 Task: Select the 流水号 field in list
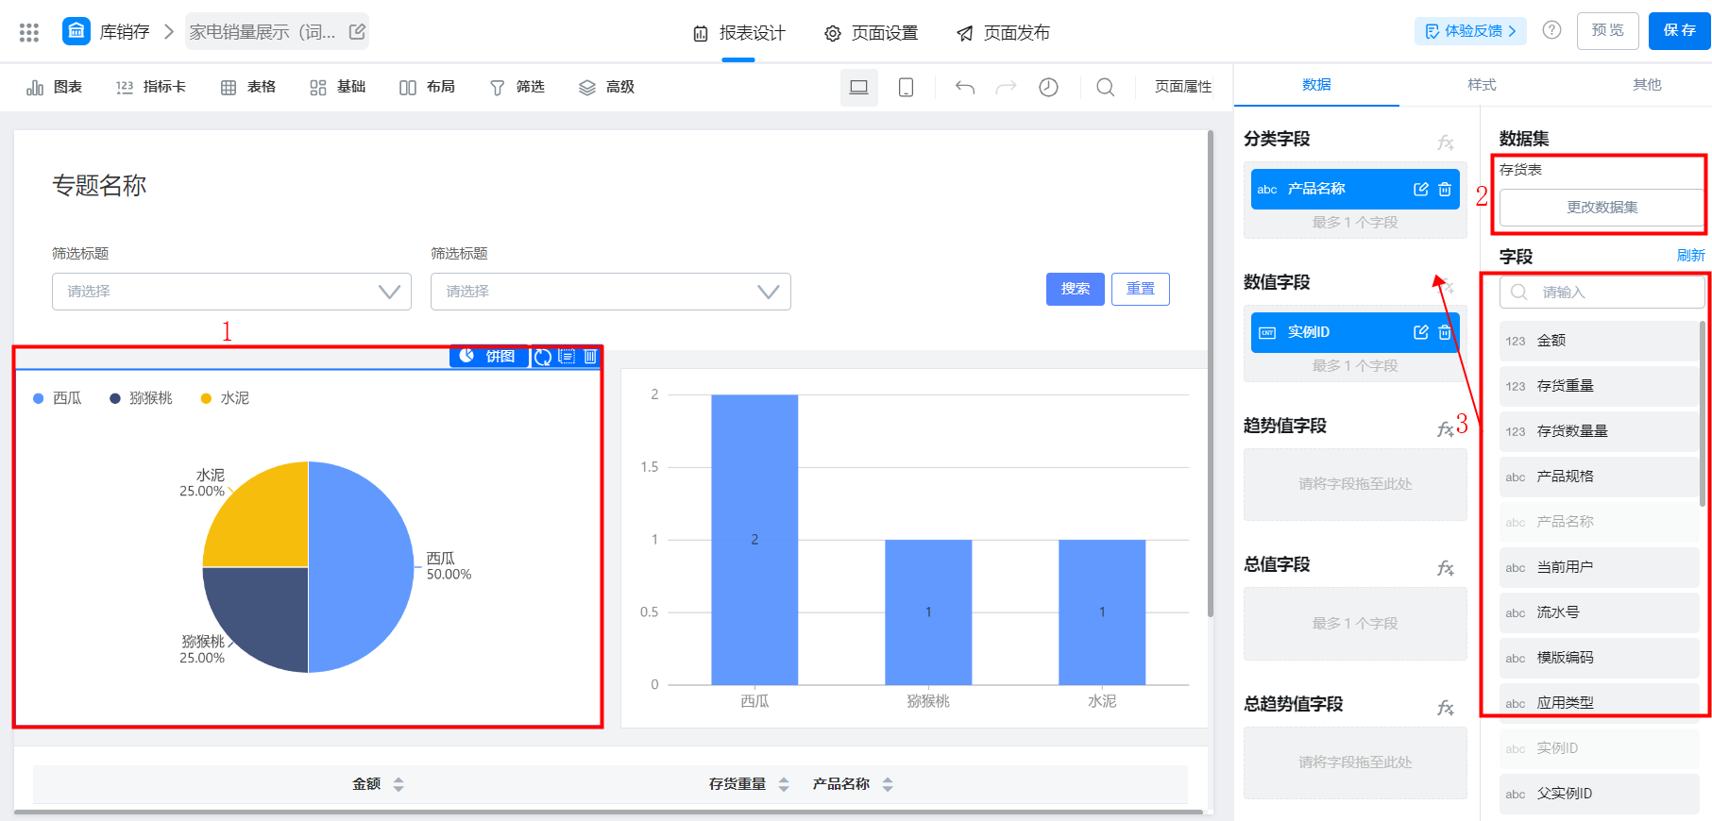pos(1599,612)
